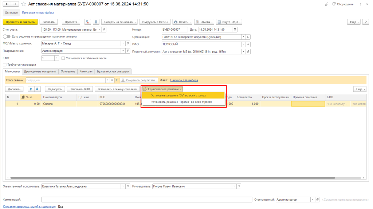
Task: Click the back navigation arrow
Action: (7, 4)
